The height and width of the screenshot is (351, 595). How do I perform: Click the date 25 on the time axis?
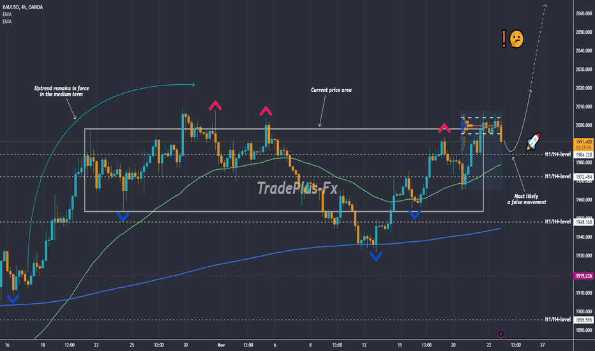(132, 345)
